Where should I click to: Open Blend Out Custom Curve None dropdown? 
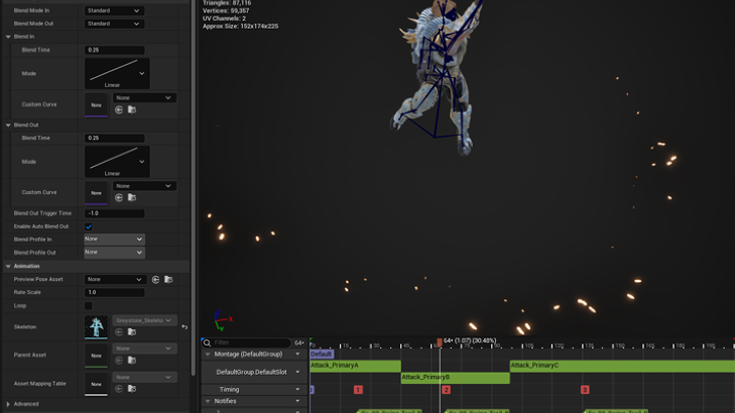pos(144,186)
